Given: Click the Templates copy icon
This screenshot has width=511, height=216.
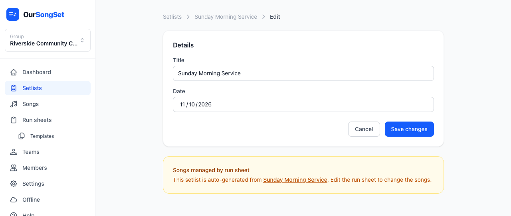Looking at the screenshot, I should (22, 136).
